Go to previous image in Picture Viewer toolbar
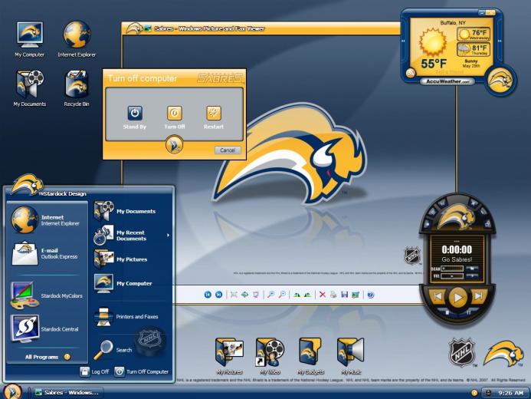Image resolution: width=531 pixels, height=399 pixels. (x=208, y=295)
